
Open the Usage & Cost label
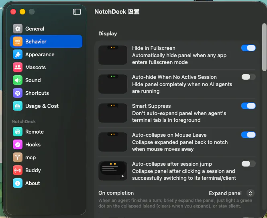tap(42, 106)
